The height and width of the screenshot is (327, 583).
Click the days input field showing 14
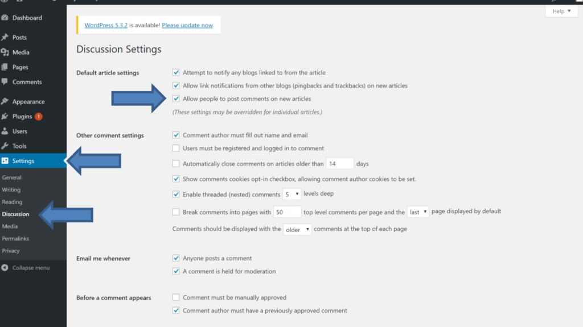tap(340, 164)
